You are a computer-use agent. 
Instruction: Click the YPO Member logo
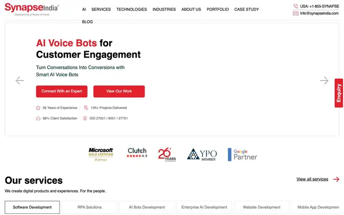202,154
